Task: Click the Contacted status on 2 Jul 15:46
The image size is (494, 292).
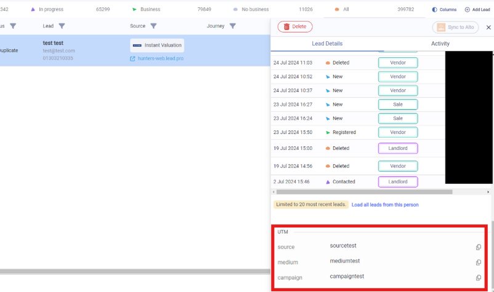Action: 340,182
